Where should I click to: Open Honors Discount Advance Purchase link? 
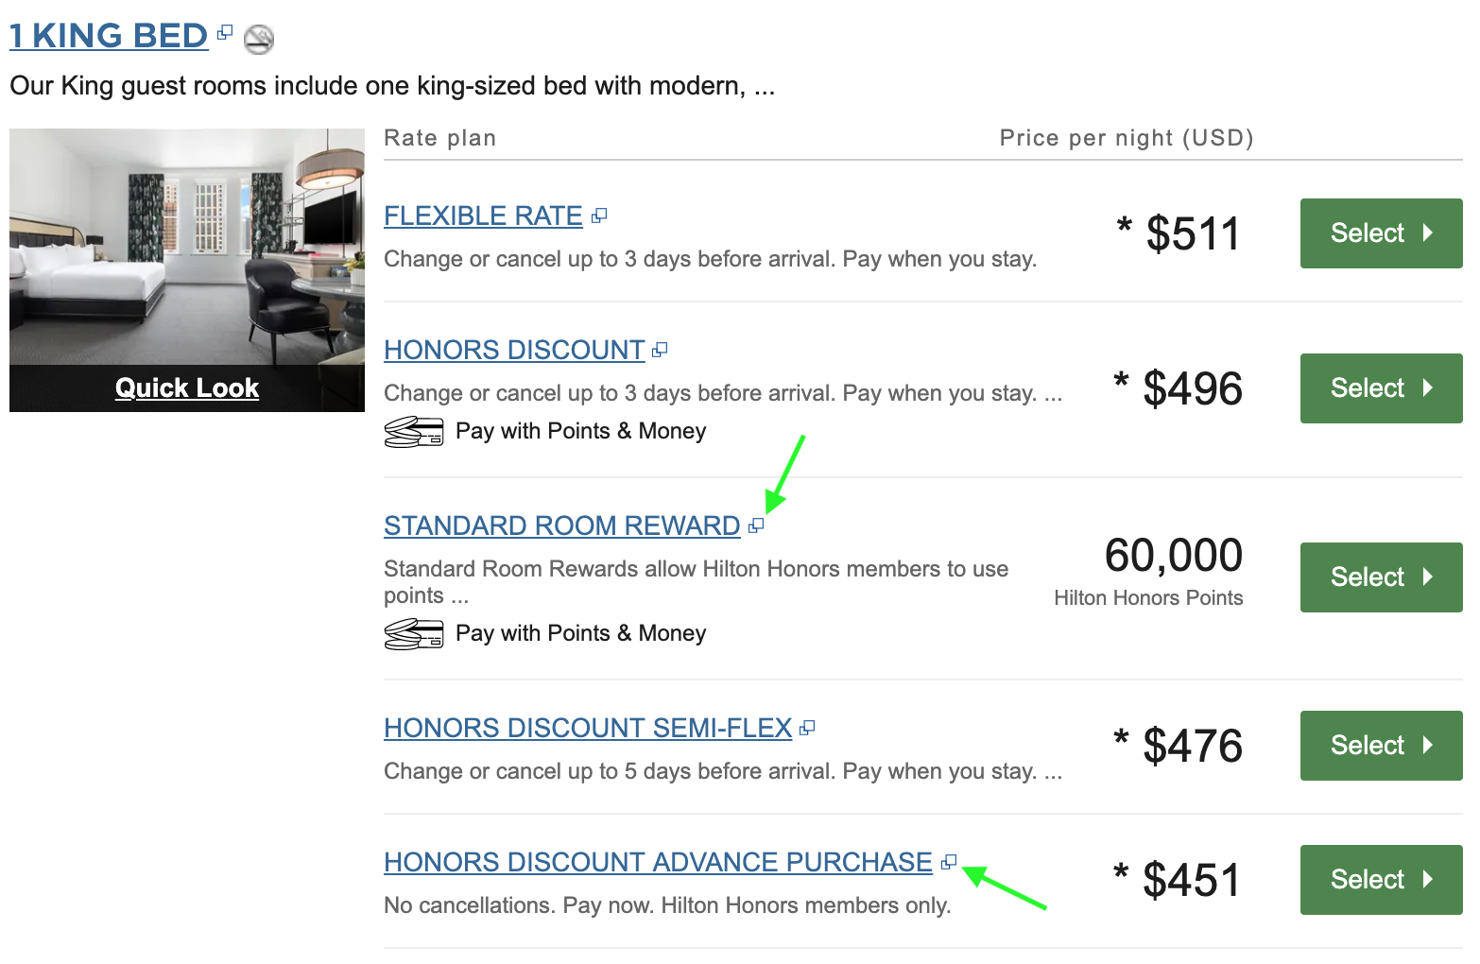(658, 863)
